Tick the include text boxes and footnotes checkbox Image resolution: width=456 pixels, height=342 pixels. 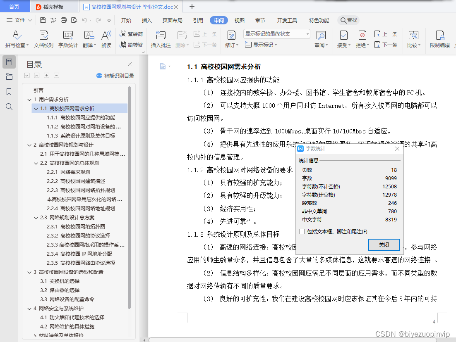(302, 231)
